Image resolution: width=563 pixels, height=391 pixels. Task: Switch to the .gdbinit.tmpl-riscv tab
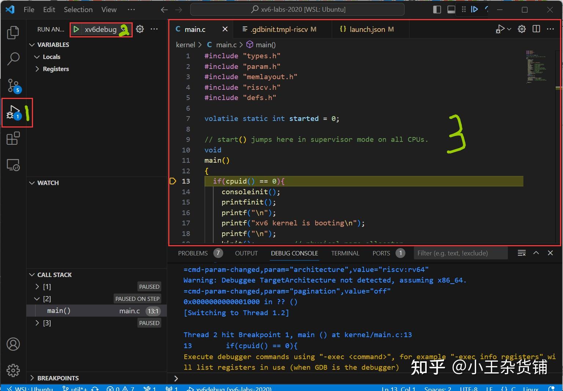pyautogui.click(x=279, y=29)
